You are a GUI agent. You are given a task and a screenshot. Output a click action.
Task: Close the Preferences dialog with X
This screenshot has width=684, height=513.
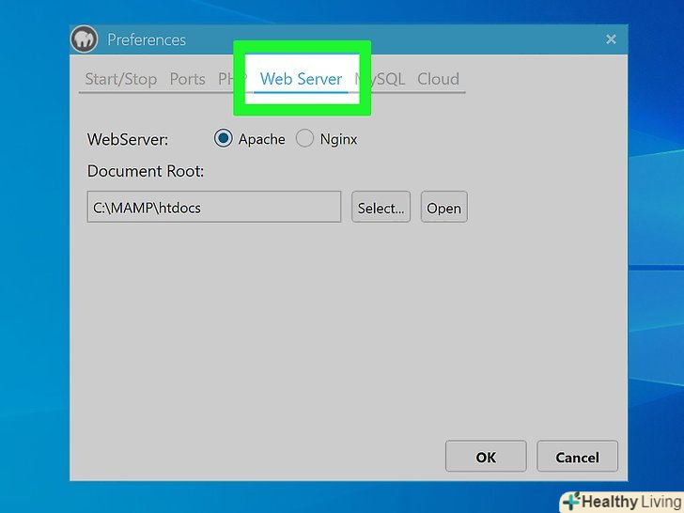pyautogui.click(x=611, y=39)
